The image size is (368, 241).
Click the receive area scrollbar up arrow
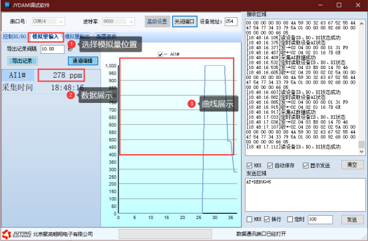point(361,23)
